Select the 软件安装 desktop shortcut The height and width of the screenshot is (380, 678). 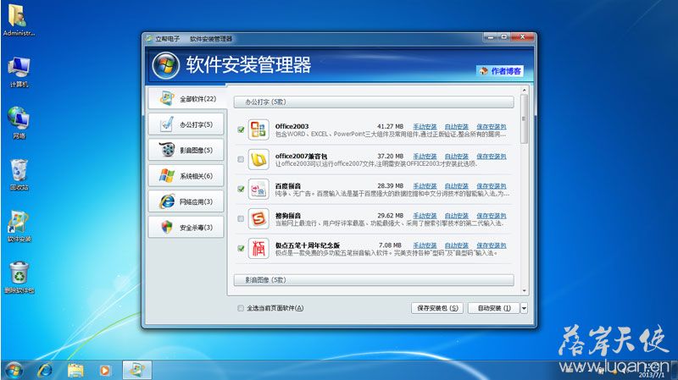[x=19, y=226]
